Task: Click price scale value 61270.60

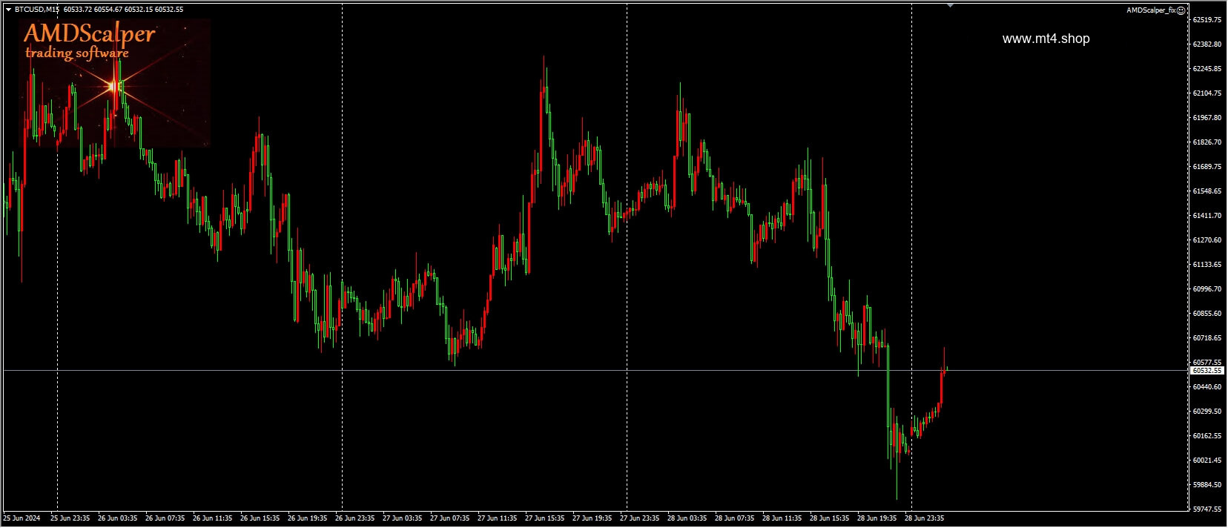Action: [1206, 240]
